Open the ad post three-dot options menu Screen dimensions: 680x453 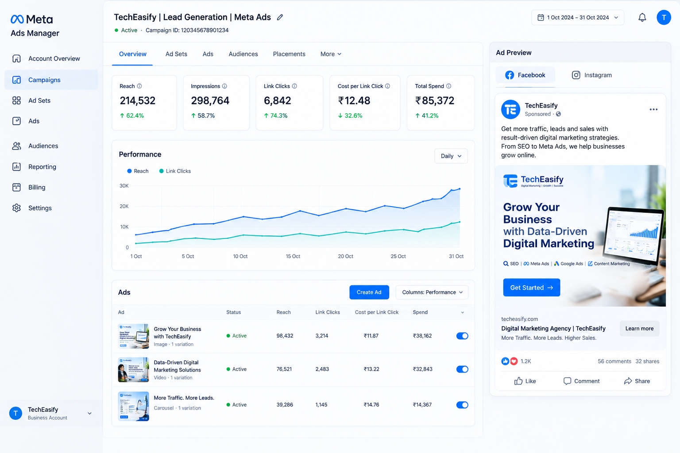[653, 109]
